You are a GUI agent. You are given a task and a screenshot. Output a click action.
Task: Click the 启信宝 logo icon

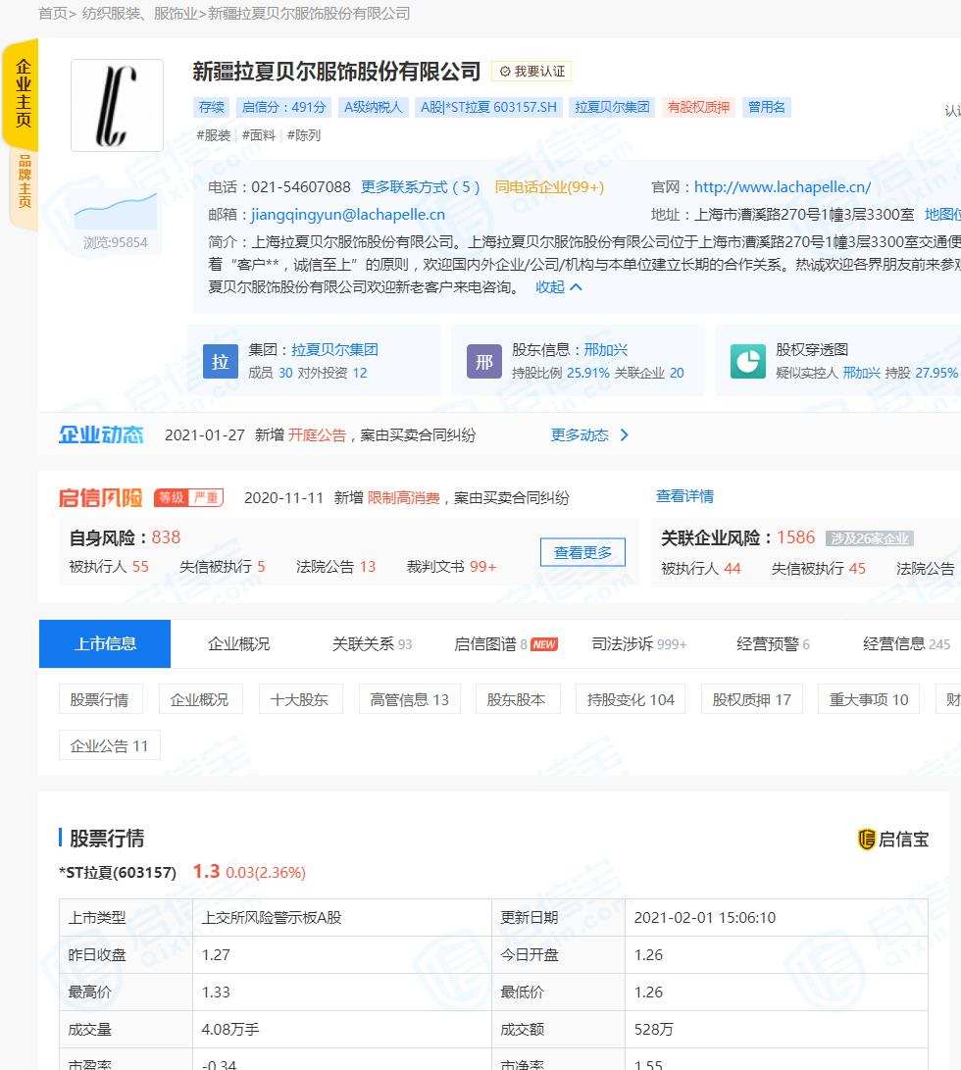(x=866, y=839)
